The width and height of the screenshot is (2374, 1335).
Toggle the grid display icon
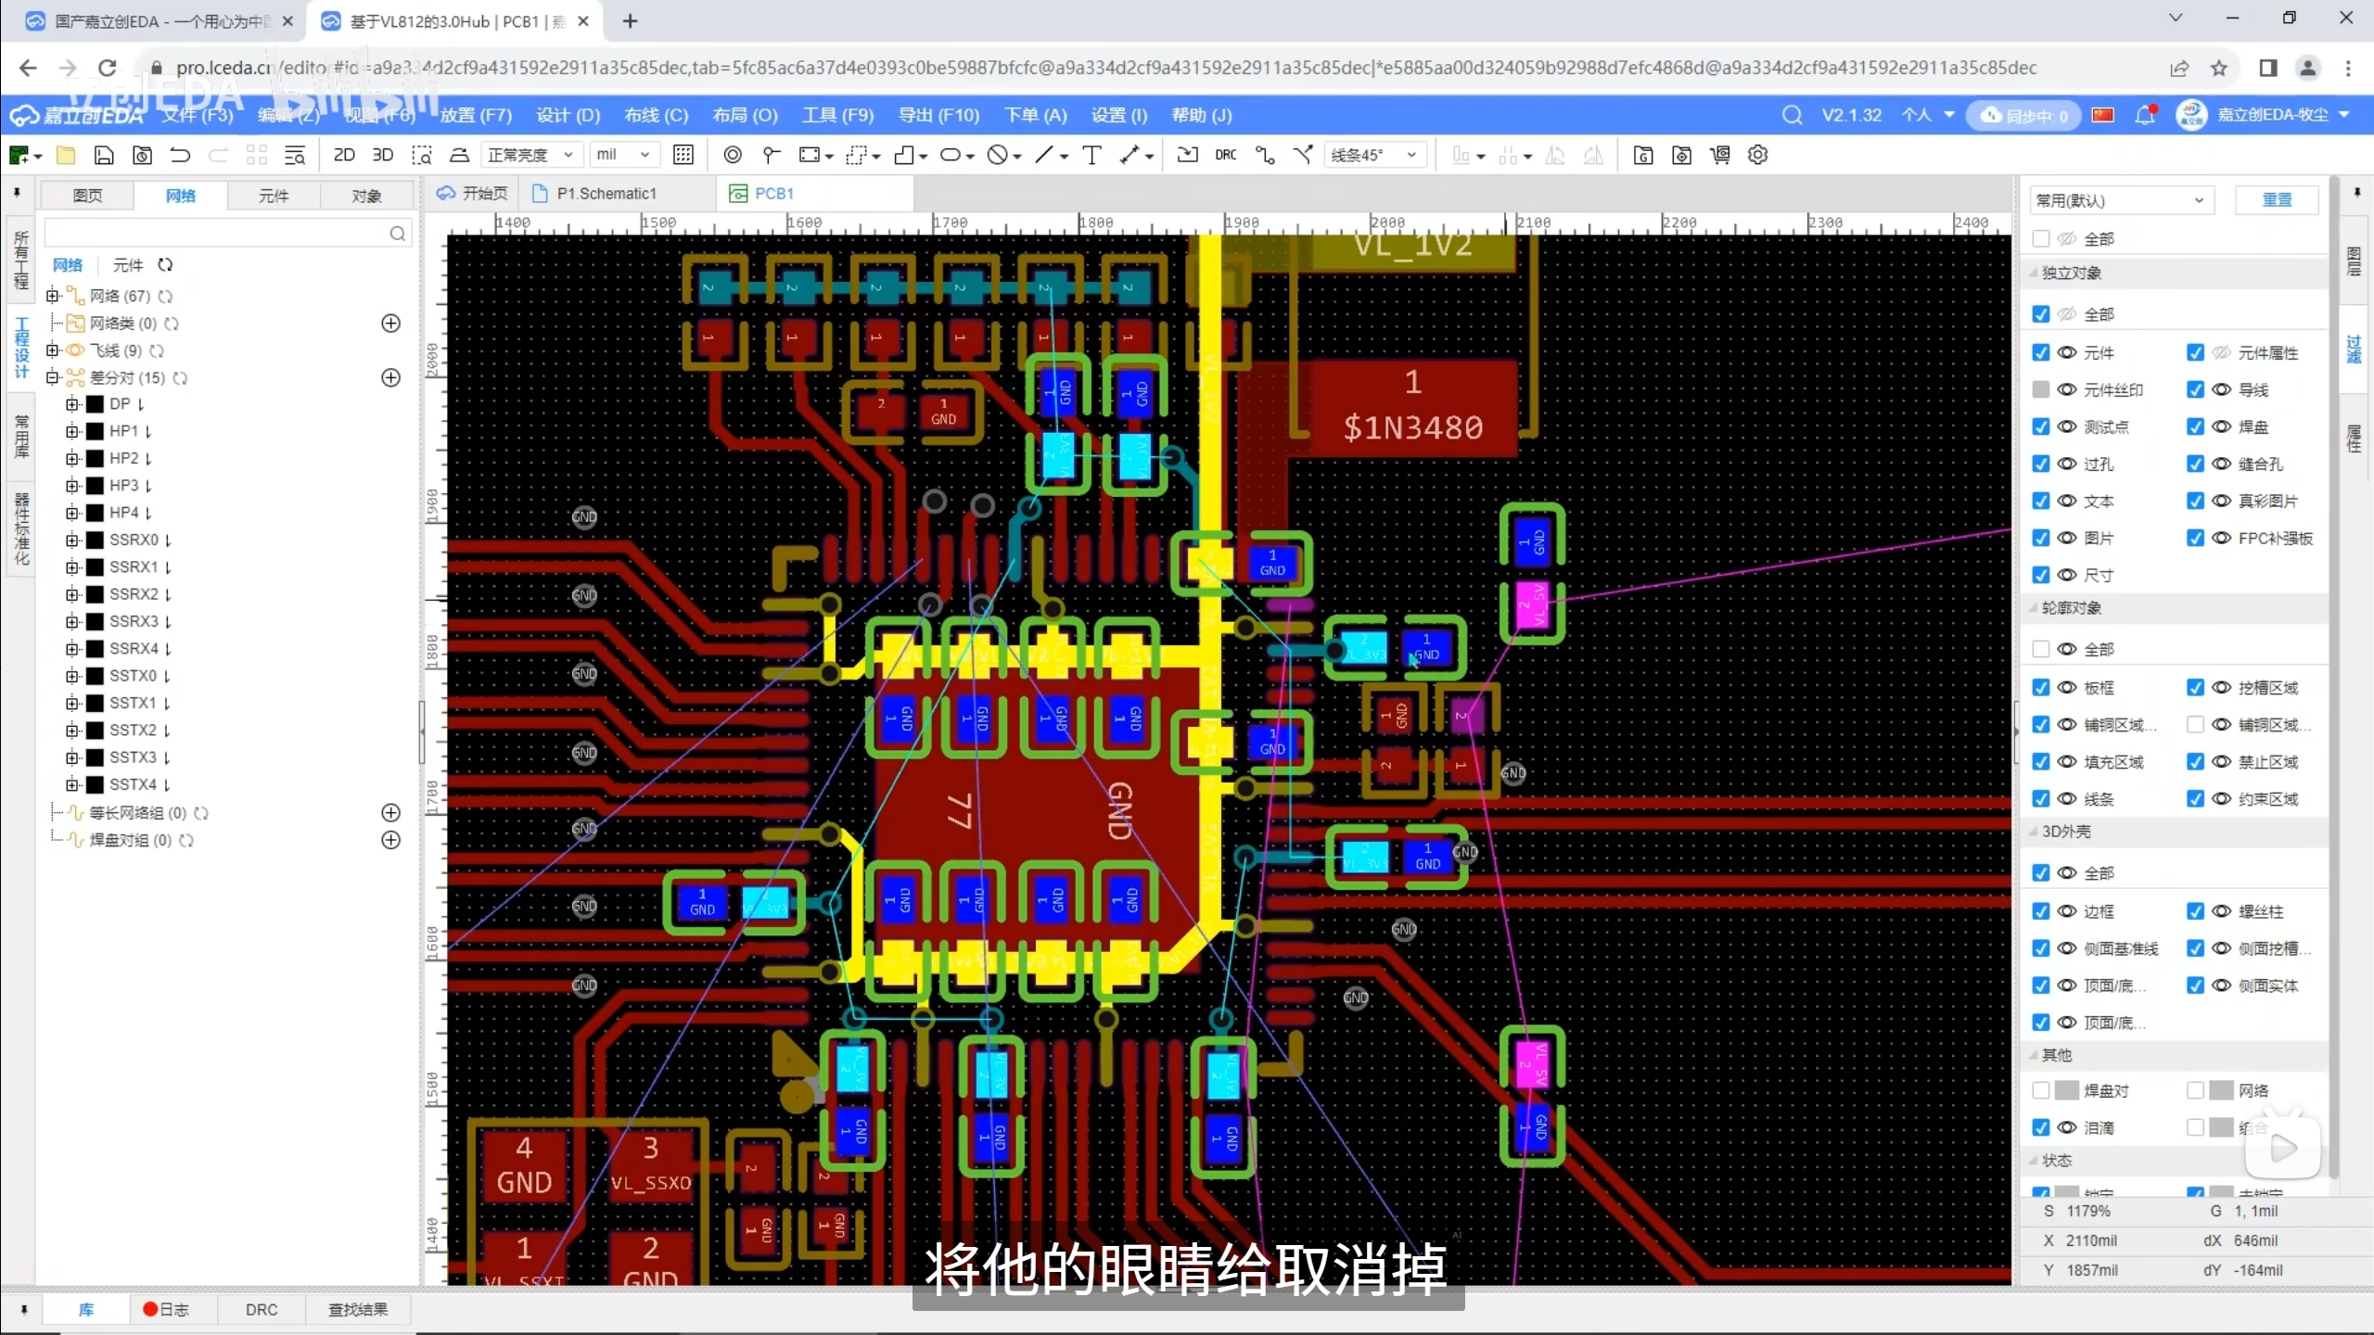683,155
